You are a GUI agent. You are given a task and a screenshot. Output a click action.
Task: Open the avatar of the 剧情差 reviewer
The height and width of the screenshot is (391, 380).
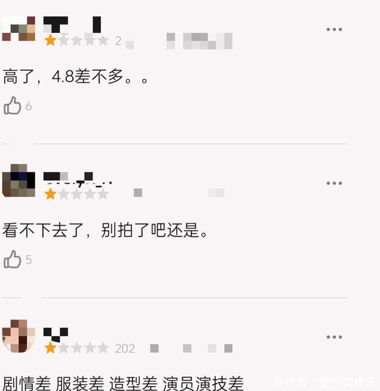[x=18, y=336]
